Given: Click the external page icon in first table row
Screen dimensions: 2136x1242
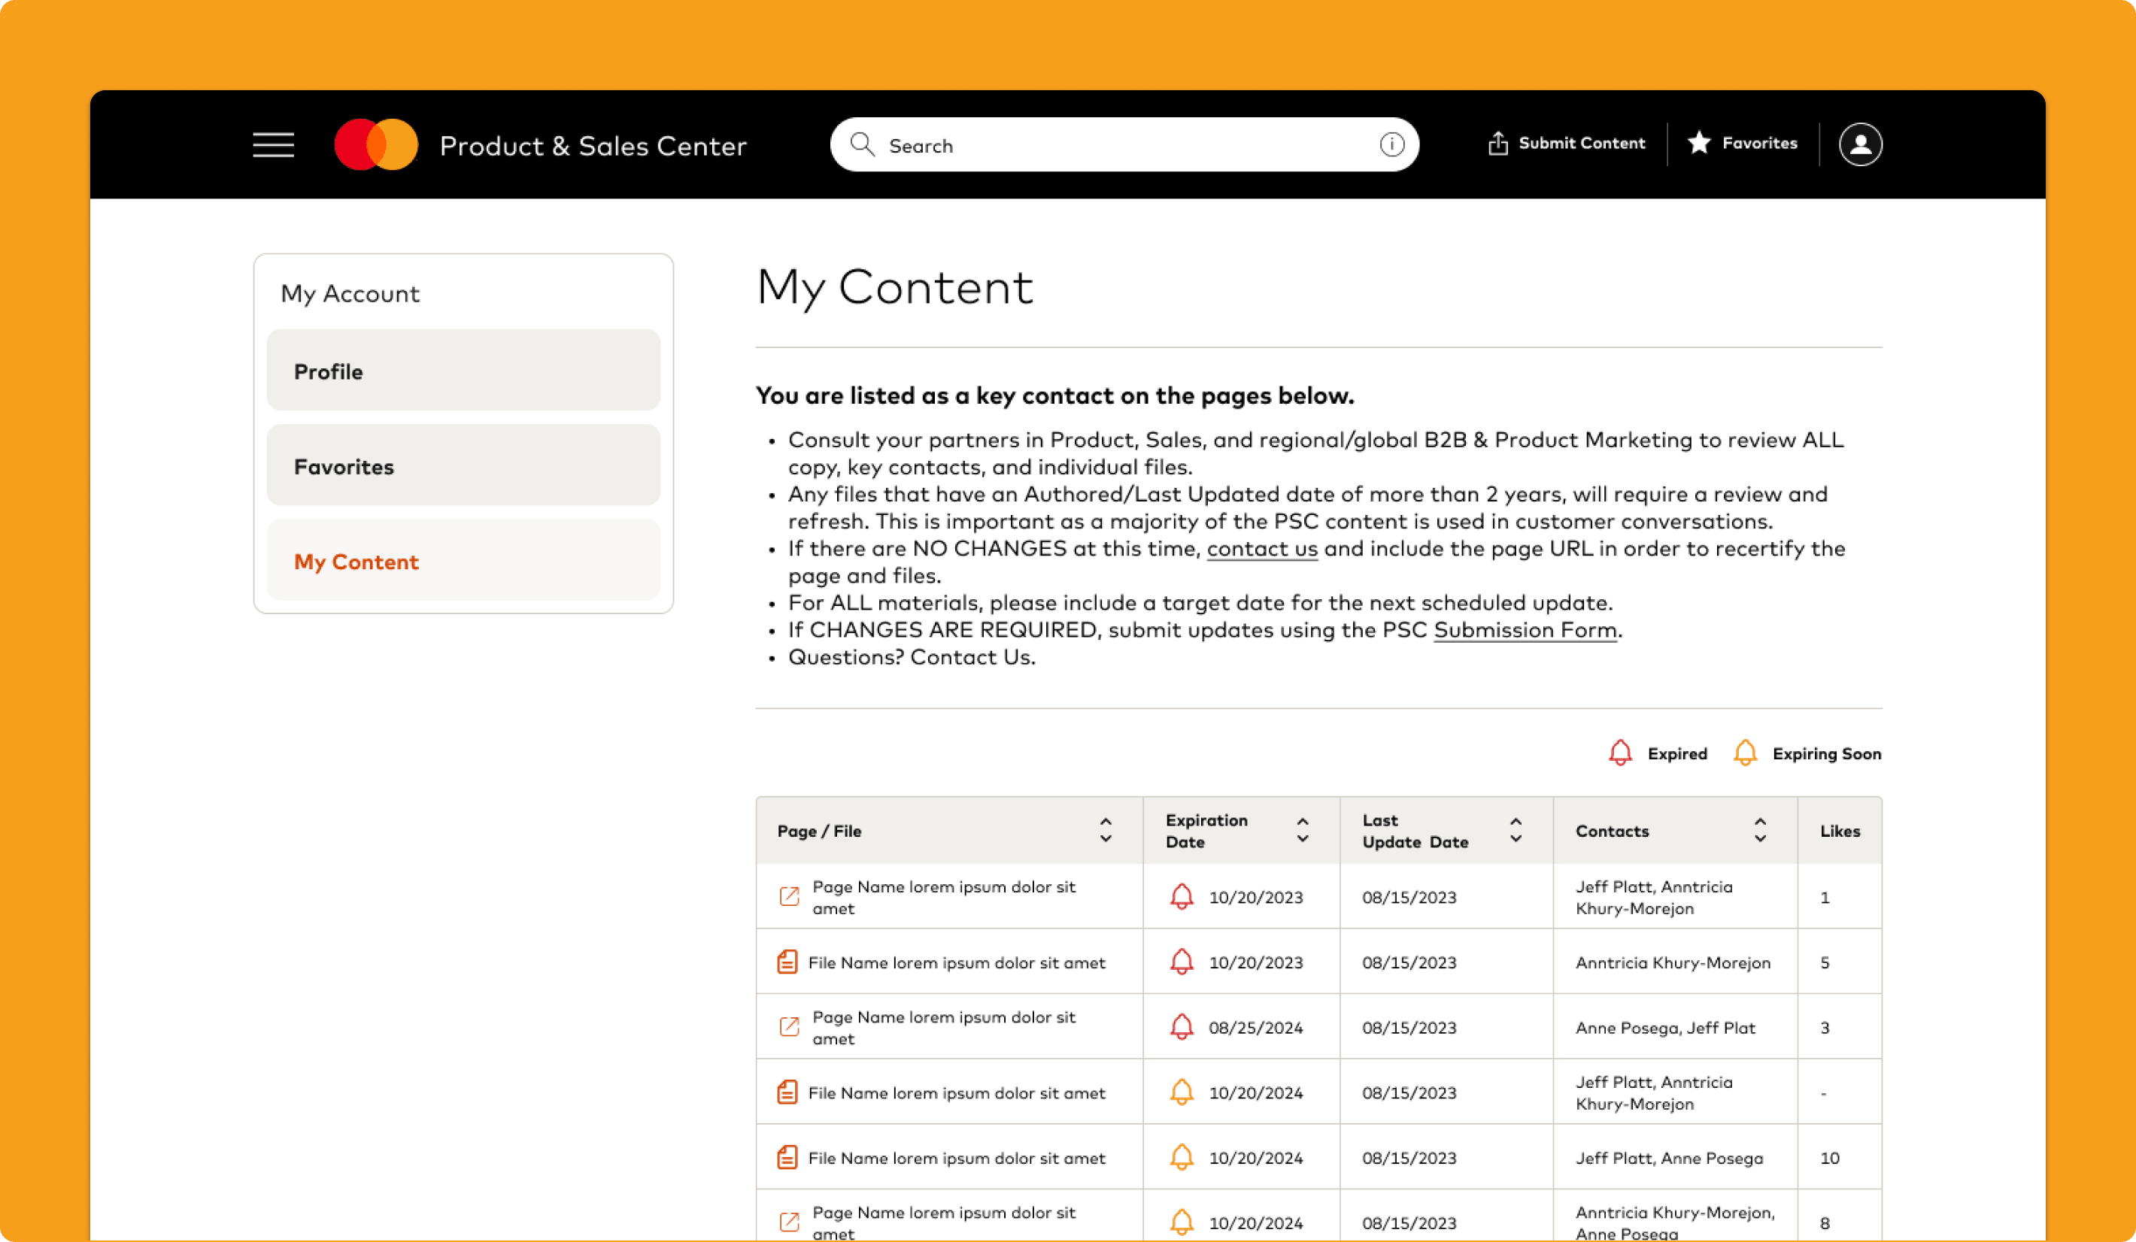Looking at the screenshot, I should coord(788,896).
